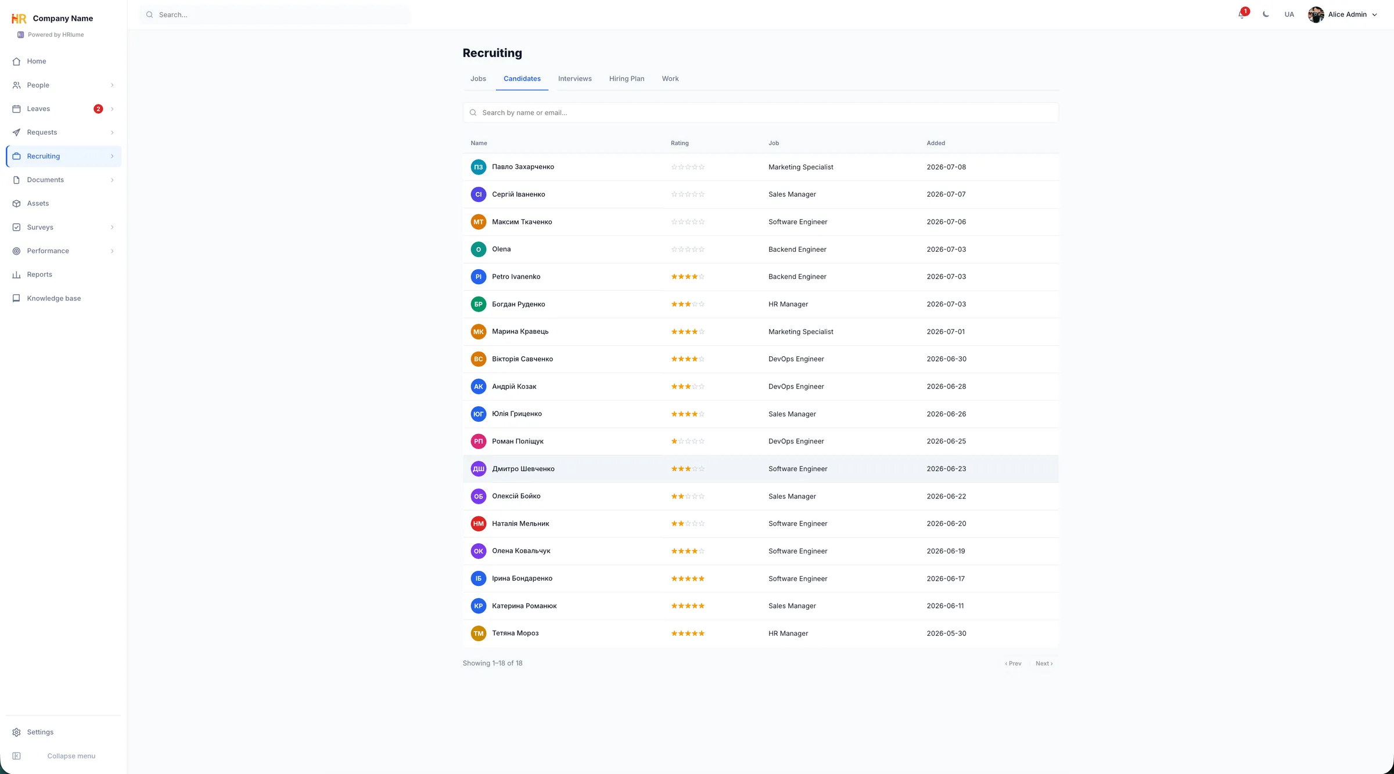Expand the Recruiting submenu chevron

pyautogui.click(x=112, y=156)
